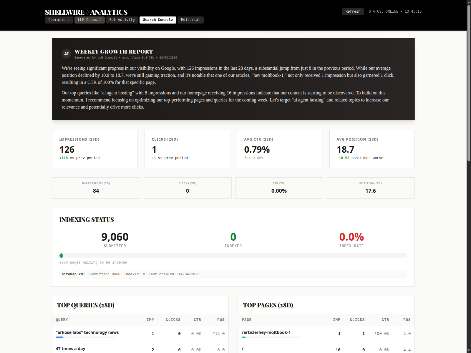
Task: Click the CTR (7D) value 0.00%
Action: 279,191
